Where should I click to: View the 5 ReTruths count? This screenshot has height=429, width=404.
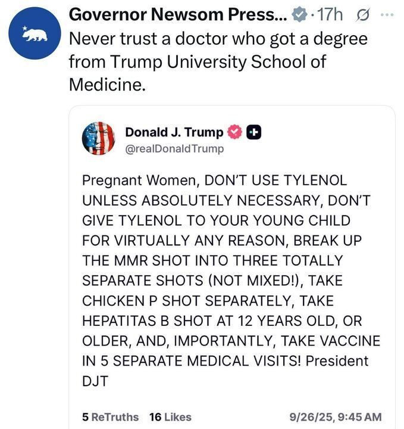click(x=110, y=417)
